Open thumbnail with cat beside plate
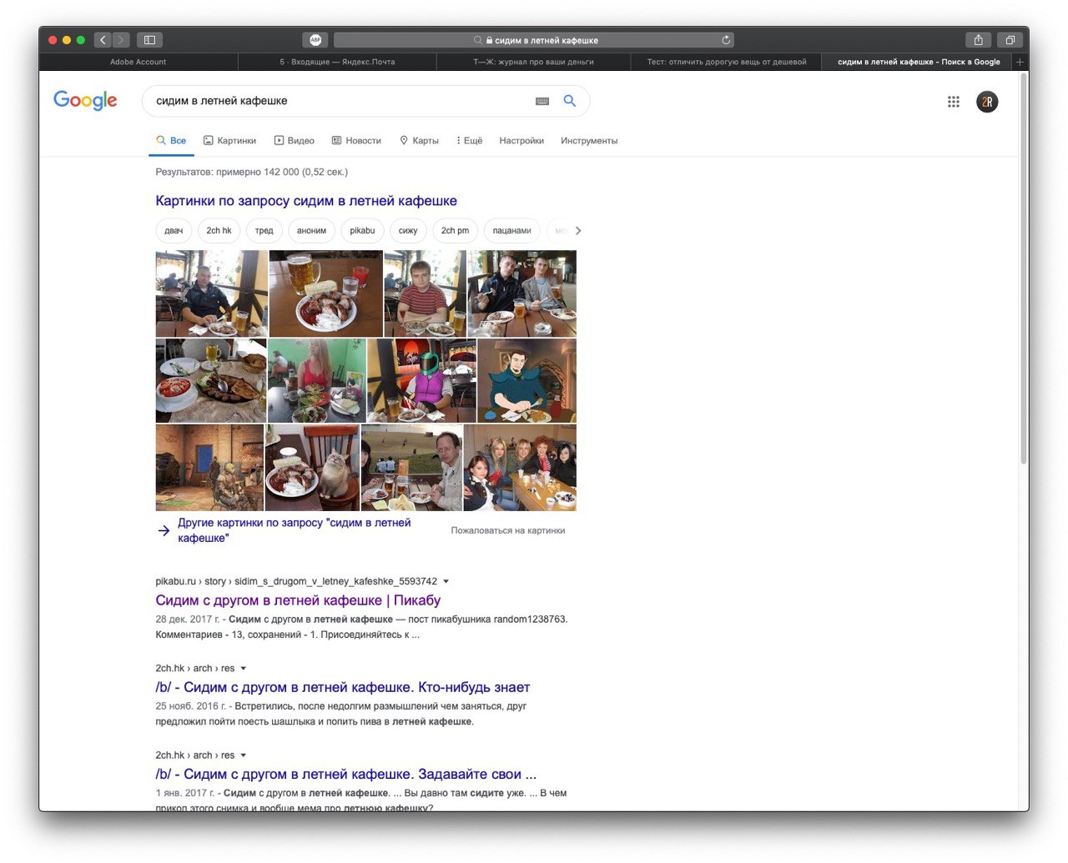1068x863 pixels. tap(312, 468)
